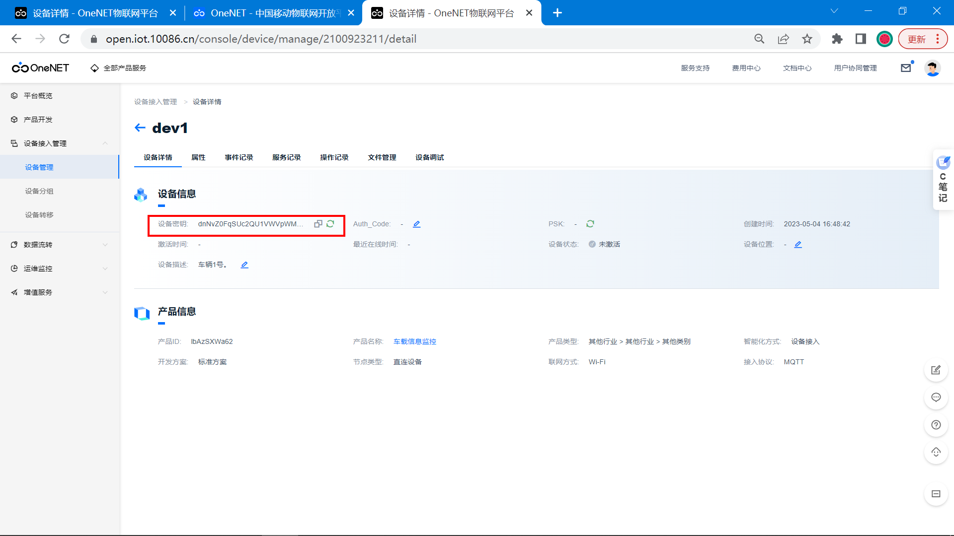Edit the Auth_Code field
This screenshot has height=536, width=954.
point(417,224)
